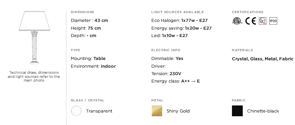This screenshot has height=125, width=295.
Task: Select the Shiny Gold metal swatch
Action: [x=157, y=111]
